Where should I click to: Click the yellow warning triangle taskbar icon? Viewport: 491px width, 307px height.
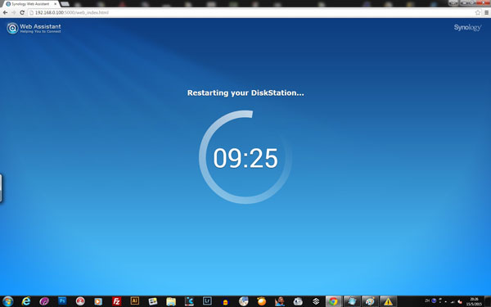(388, 301)
